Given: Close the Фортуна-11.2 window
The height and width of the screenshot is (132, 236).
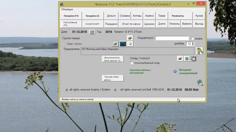Looking at the screenshot, I should click(x=201, y=4).
